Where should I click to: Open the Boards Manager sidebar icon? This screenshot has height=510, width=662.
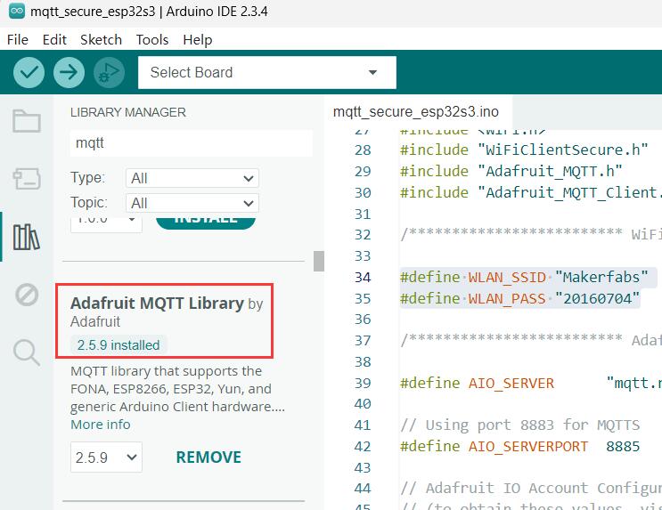point(27,179)
